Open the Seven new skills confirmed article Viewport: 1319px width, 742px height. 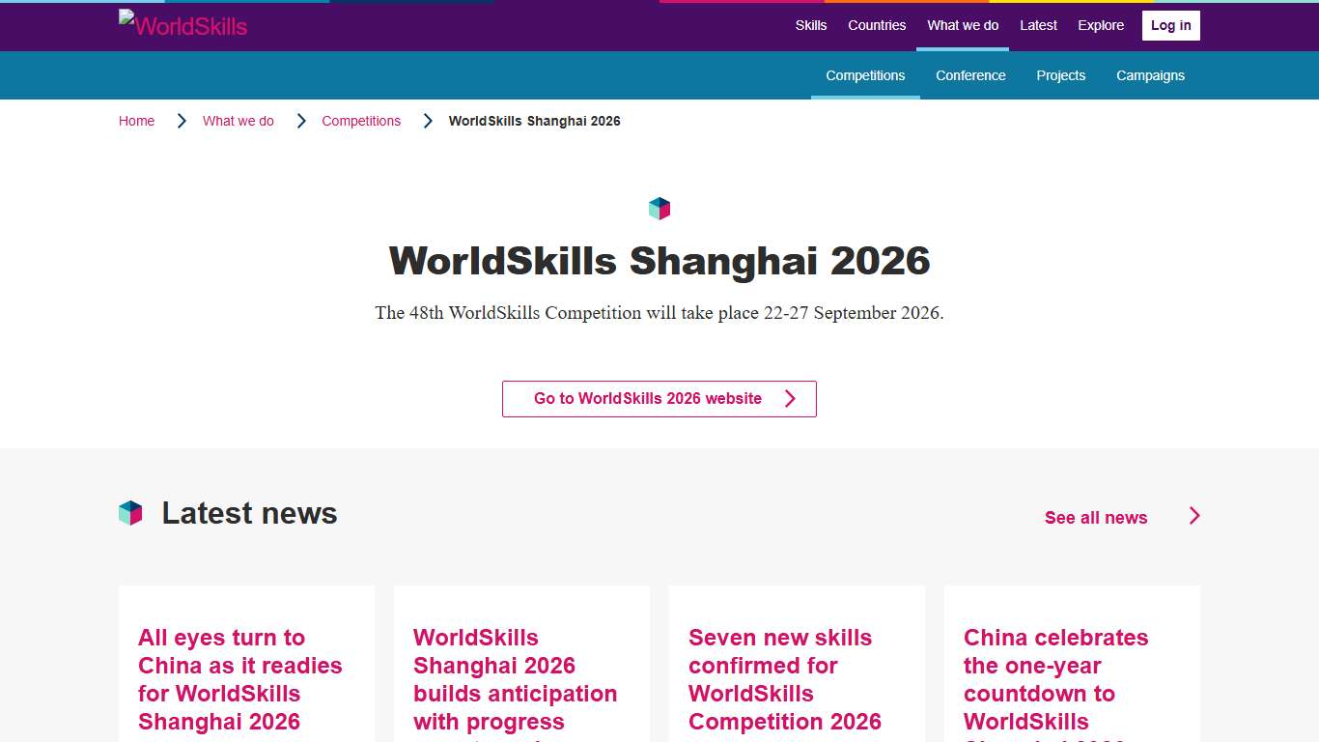click(x=780, y=679)
